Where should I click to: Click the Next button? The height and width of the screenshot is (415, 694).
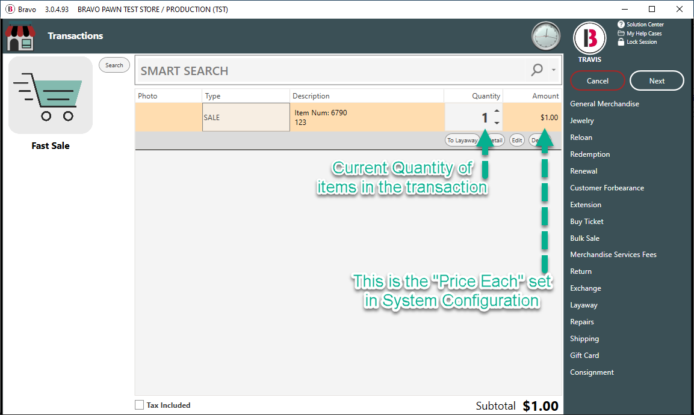click(657, 81)
